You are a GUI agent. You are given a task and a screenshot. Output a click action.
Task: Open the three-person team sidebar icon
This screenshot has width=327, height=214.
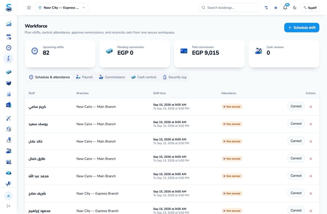pyautogui.click(x=9, y=173)
